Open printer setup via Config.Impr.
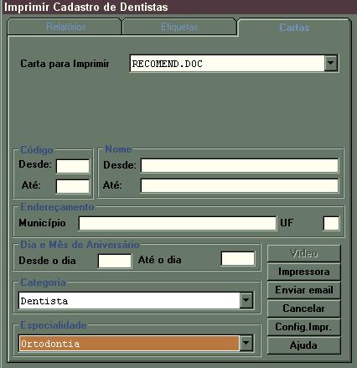The image size is (357, 368). tap(303, 327)
